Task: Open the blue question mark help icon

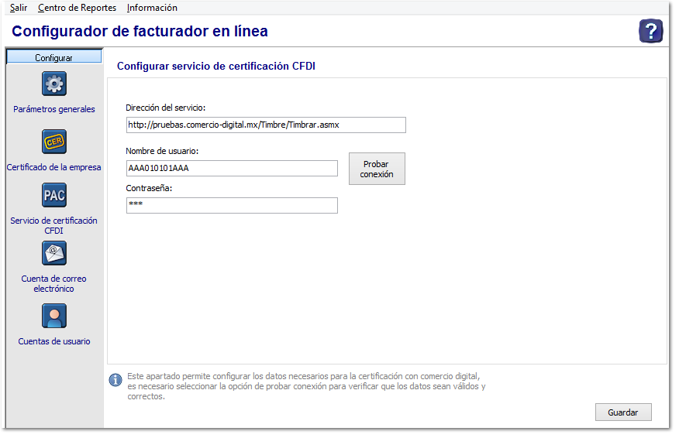Action: 650,31
